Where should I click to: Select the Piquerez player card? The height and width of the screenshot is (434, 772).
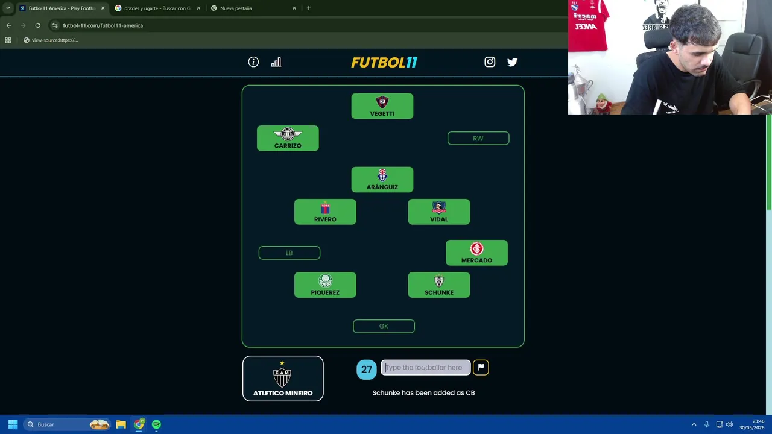coord(325,285)
